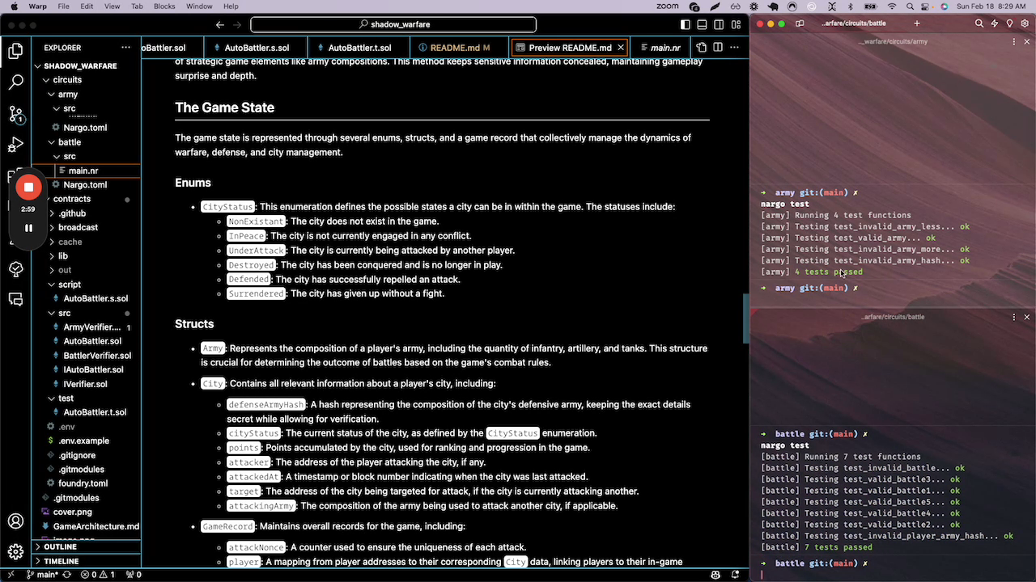
Task: Open the Source Control view
Action: [x=15, y=114]
